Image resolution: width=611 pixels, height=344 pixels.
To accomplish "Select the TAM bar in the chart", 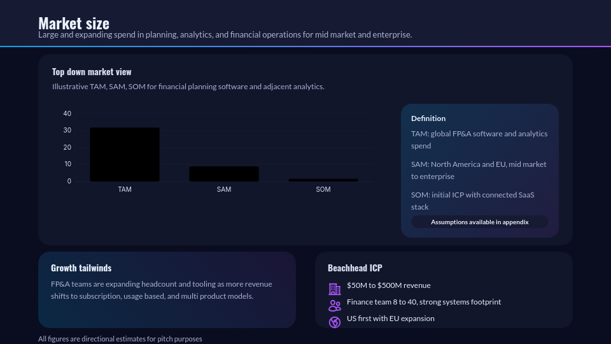I will click(x=125, y=154).
